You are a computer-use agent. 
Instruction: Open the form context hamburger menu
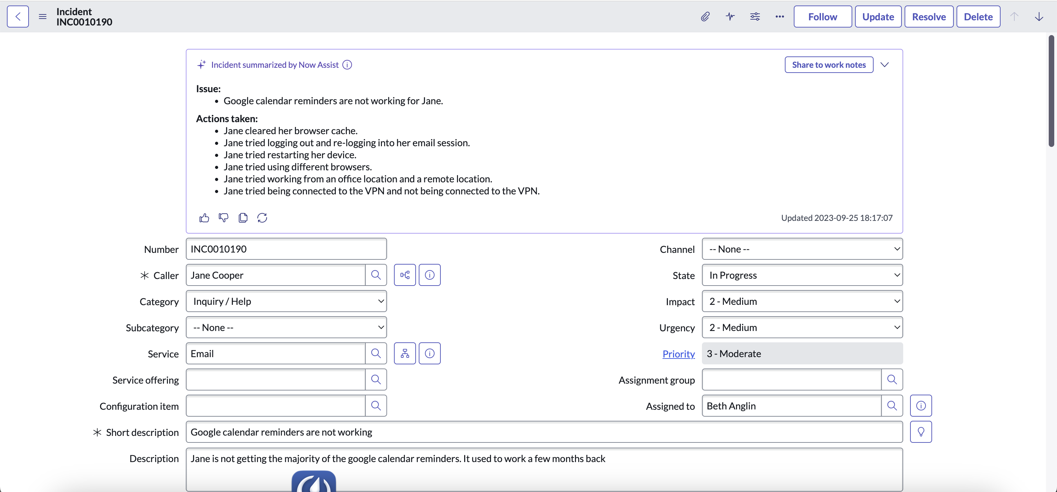coord(43,17)
